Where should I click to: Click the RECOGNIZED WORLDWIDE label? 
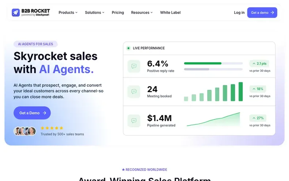coord(147,170)
